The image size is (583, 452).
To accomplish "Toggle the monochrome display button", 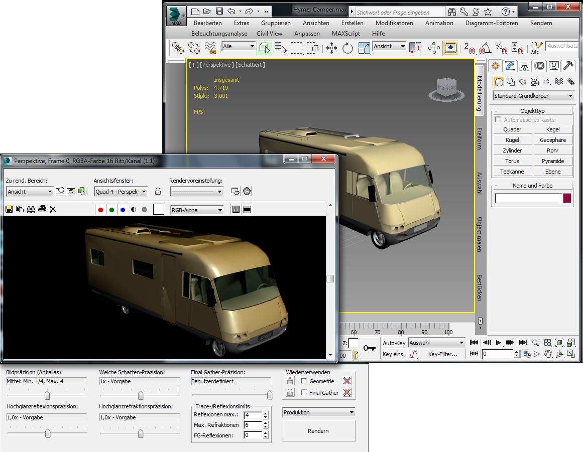I will click(144, 210).
